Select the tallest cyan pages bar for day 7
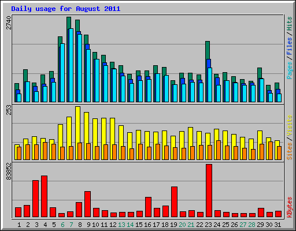The width and height of the screenshot is (296, 231). pos(71,65)
